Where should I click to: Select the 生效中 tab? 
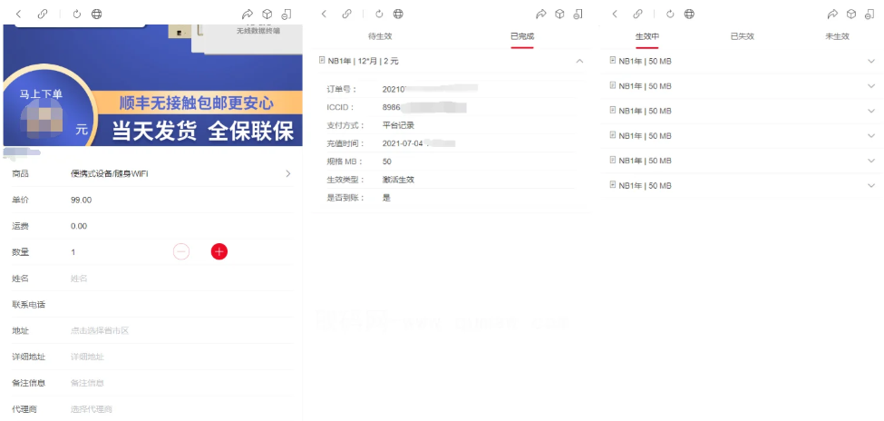[x=647, y=36]
